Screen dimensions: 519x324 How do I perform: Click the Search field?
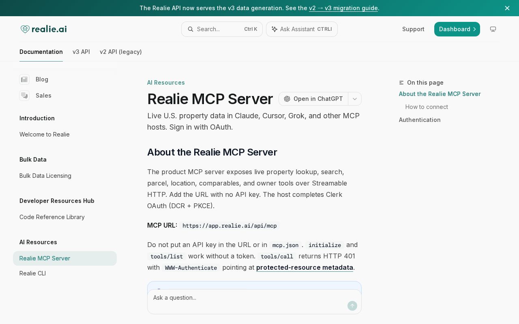pyautogui.click(x=222, y=29)
